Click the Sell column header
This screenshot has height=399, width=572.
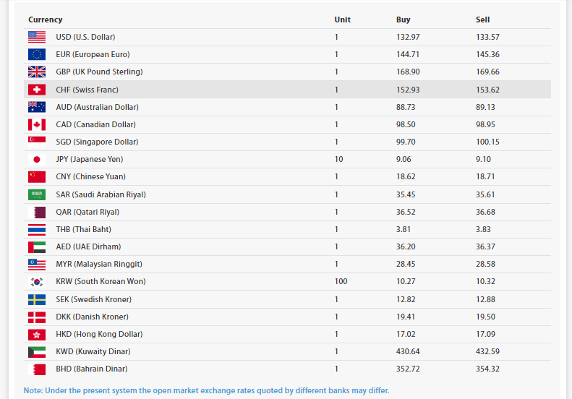[482, 20]
